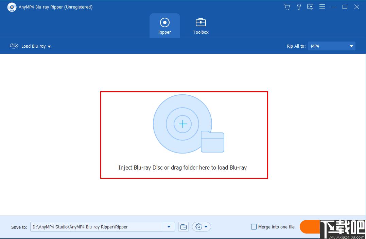This screenshot has height=239, width=366.
Task: Close the Blu-ray Ripper window
Action: tap(356, 7)
